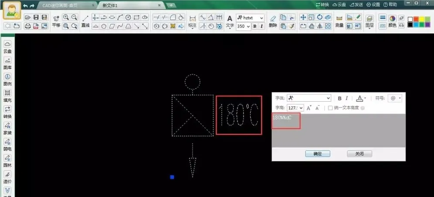Expand the 字高 text height dropdown
434x197 pixels.
[301, 108]
